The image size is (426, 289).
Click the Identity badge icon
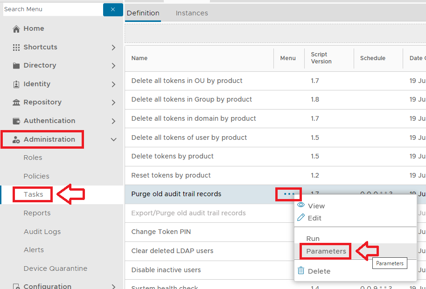(x=16, y=84)
